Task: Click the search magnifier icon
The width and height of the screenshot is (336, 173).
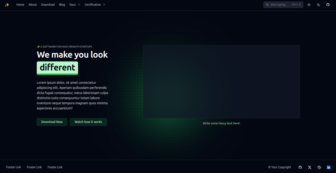Action: pyautogui.click(x=267, y=5)
